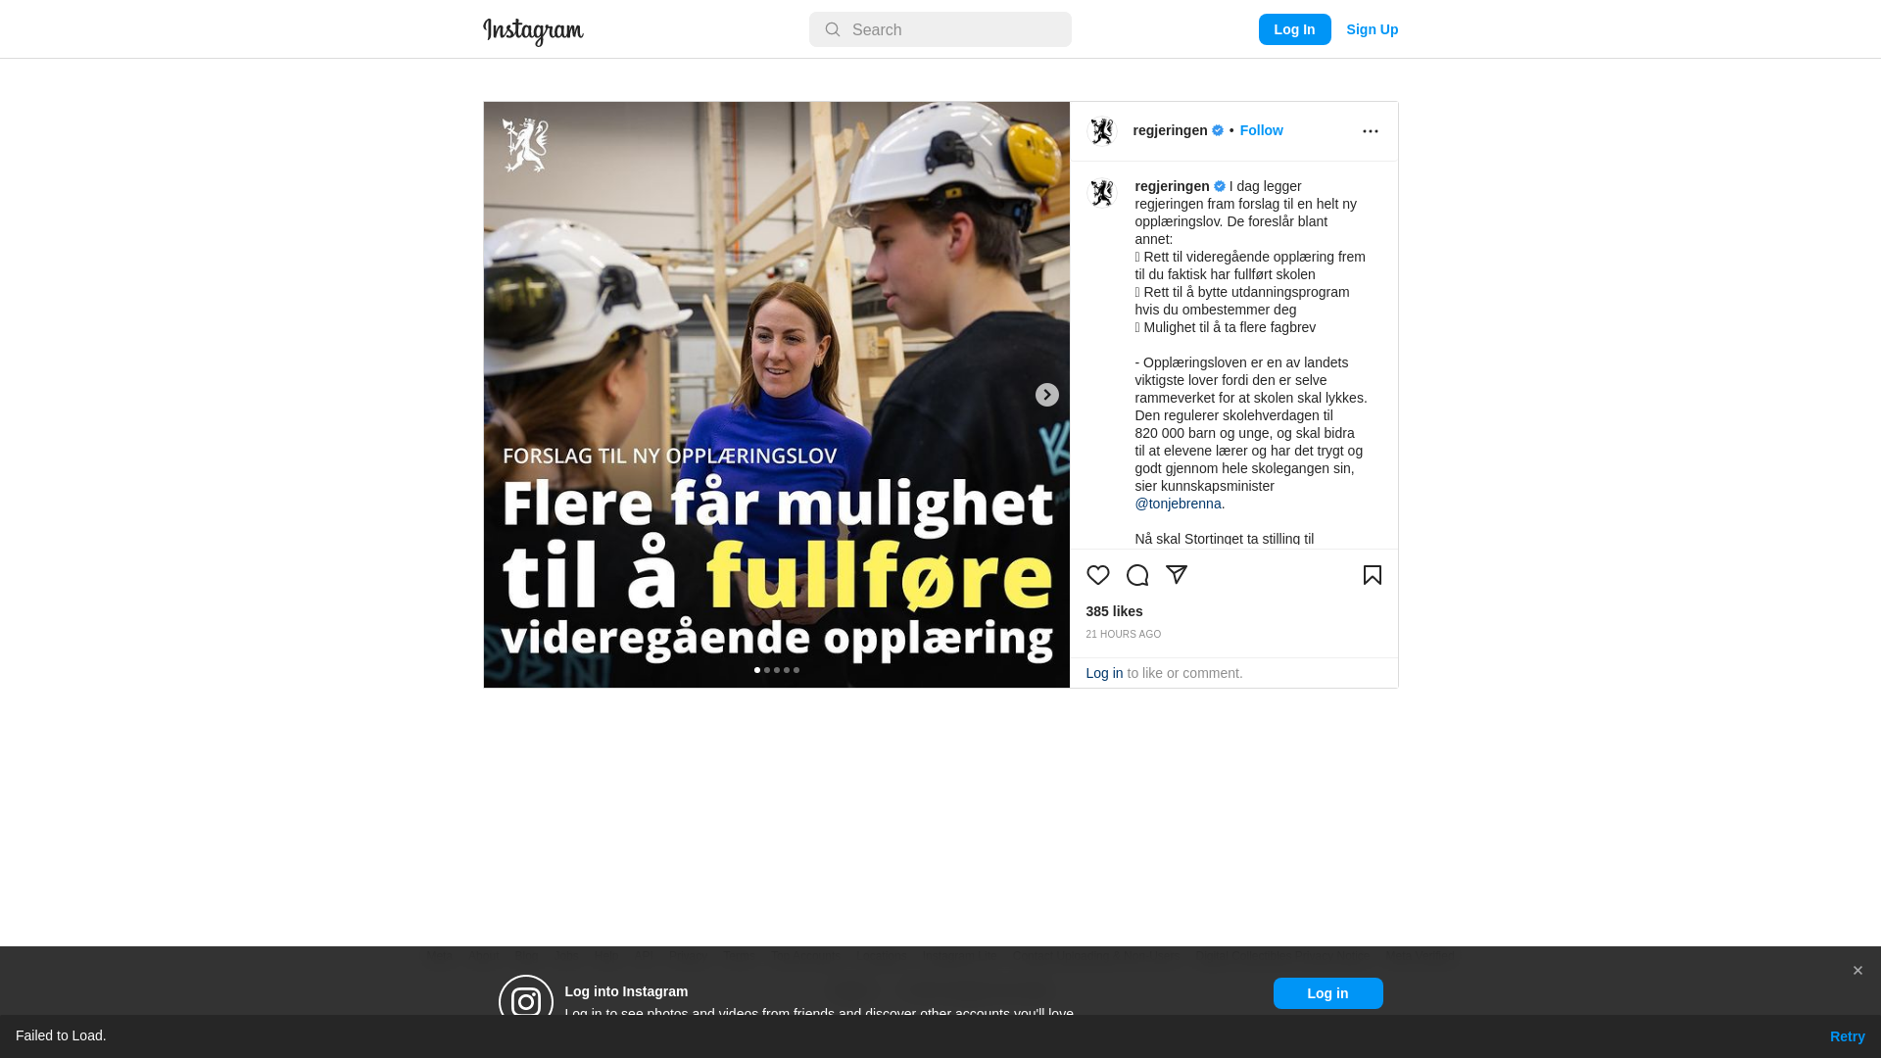Click the Log In button in header
The image size is (1881, 1058).
pos(1294,29)
